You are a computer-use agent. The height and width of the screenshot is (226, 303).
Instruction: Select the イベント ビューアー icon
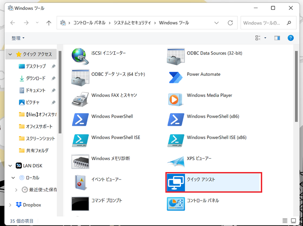(80, 183)
